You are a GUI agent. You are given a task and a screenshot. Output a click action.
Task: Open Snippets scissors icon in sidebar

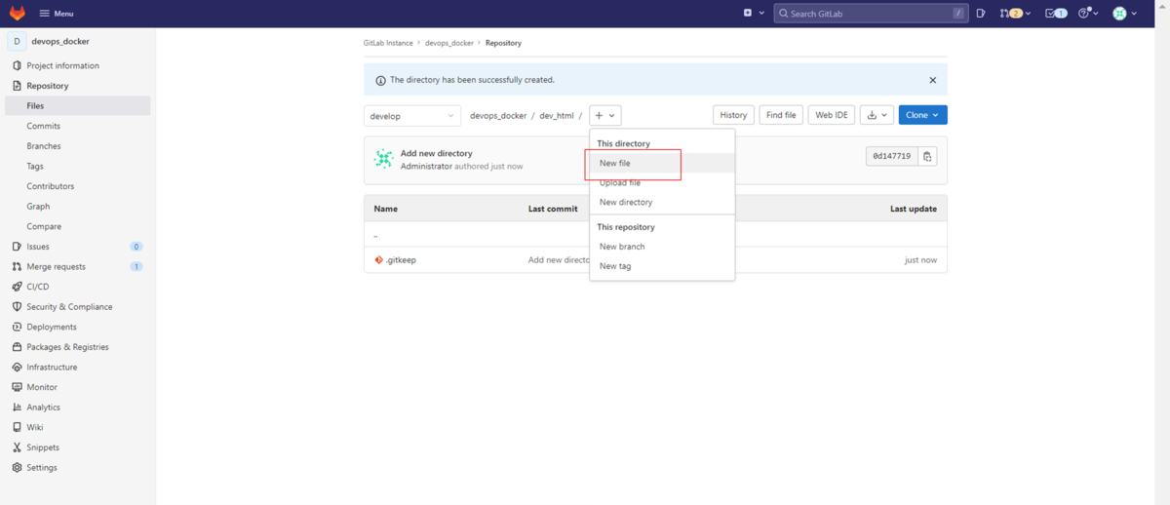coord(17,447)
